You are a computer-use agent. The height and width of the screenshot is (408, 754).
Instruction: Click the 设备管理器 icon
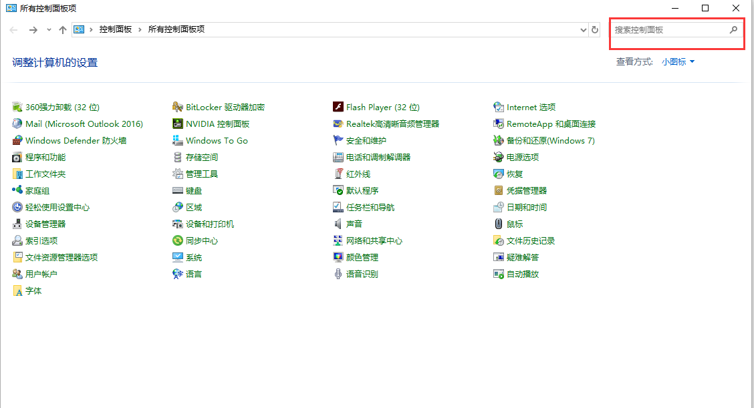(x=17, y=224)
